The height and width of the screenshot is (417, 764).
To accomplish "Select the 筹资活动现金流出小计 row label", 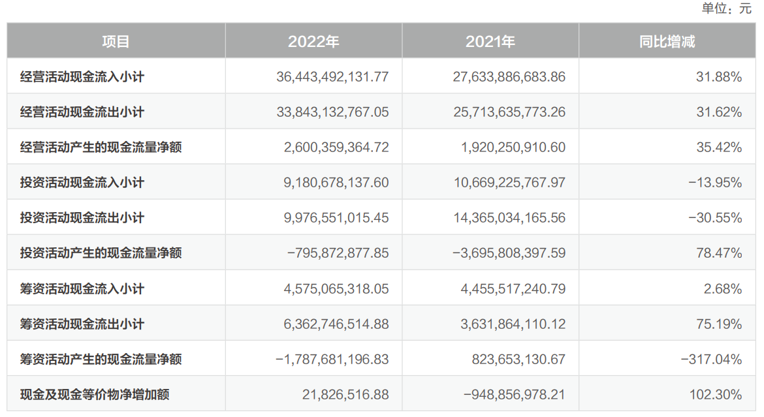I will click(x=82, y=324).
